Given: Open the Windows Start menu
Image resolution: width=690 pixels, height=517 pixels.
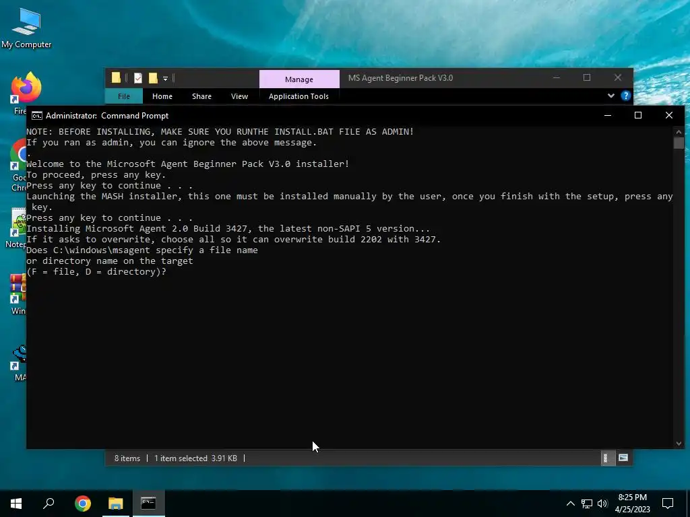Looking at the screenshot, I should [16, 504].
